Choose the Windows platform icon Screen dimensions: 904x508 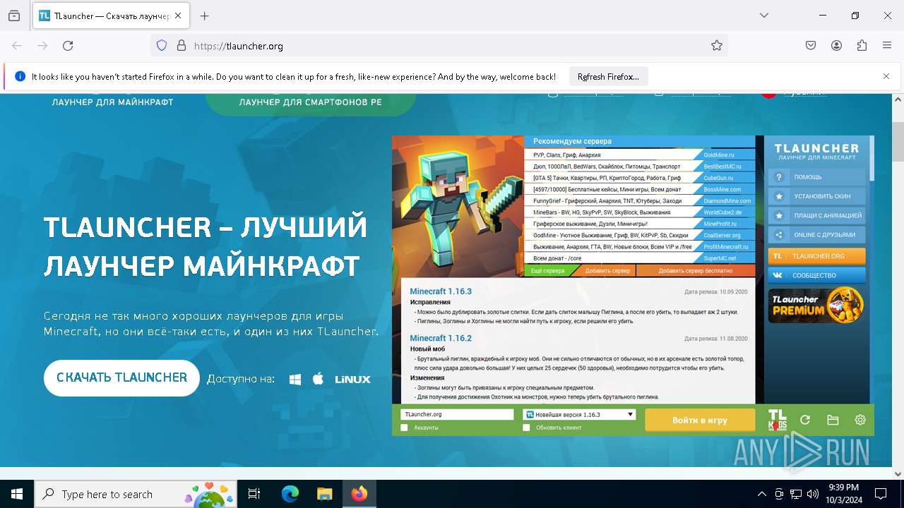point(295,380)
